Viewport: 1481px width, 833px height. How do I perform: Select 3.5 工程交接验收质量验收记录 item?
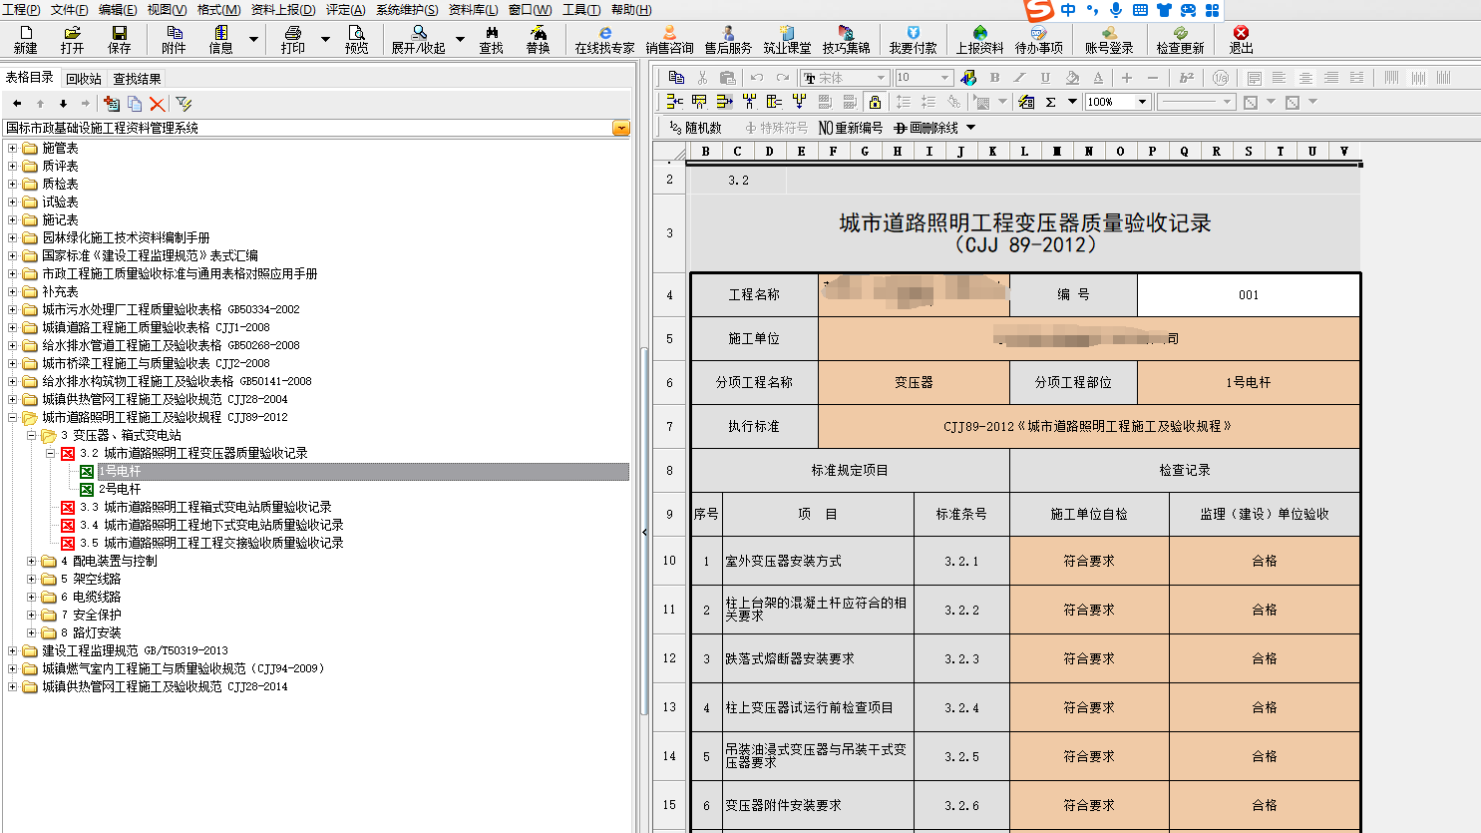click(x=211, y=543)
